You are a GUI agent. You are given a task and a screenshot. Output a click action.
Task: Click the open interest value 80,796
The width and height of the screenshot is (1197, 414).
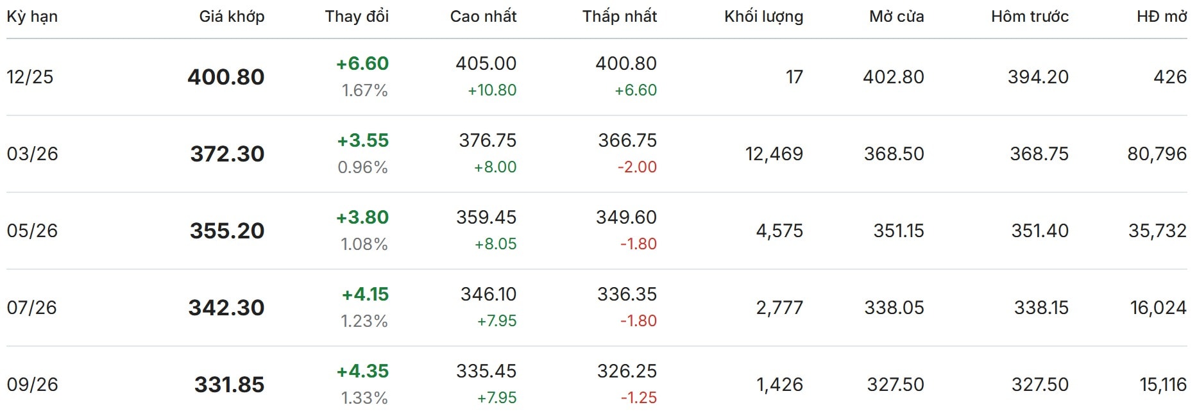pos(1157,154)
